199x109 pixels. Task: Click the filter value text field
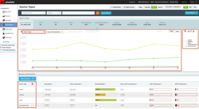pyautogui.click(x=78, y=13)
